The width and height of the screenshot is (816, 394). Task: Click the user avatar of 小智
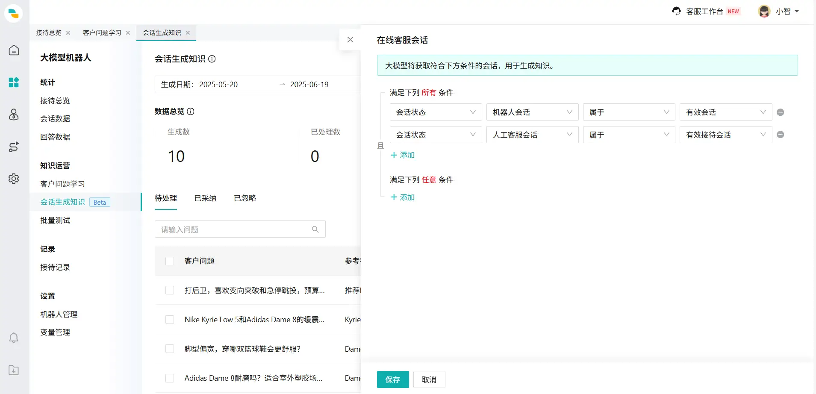coord(764,11)
